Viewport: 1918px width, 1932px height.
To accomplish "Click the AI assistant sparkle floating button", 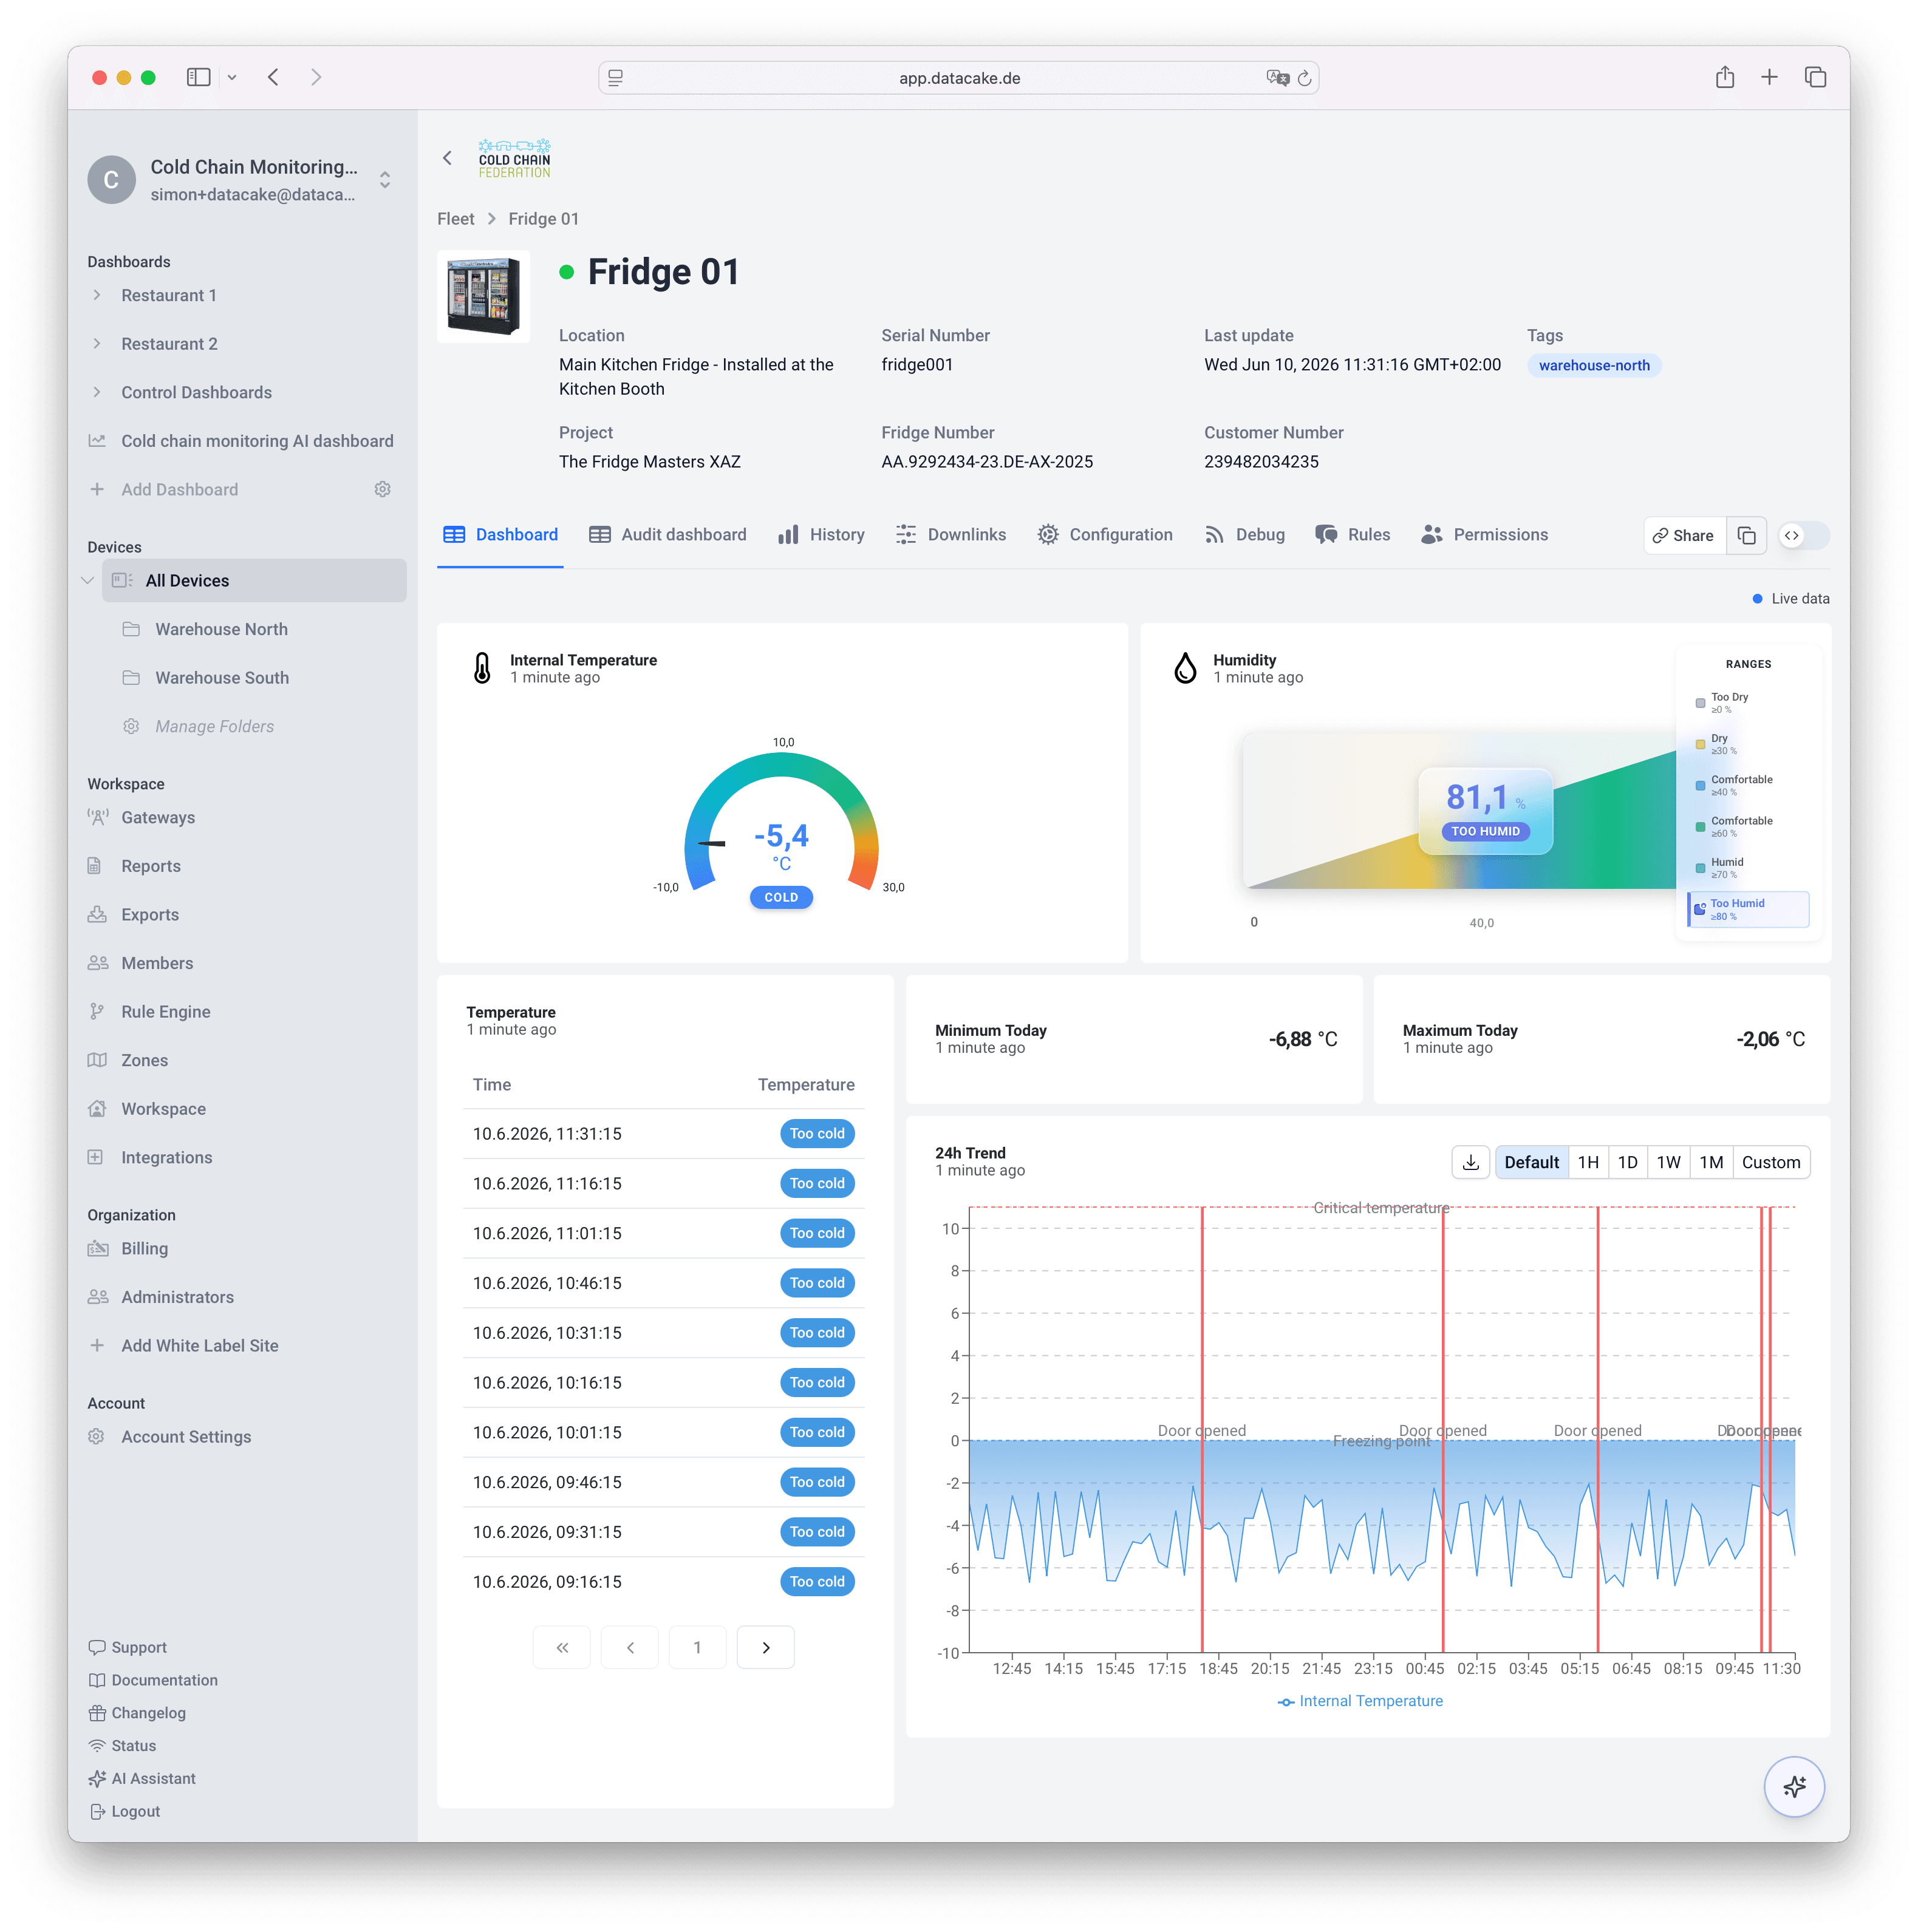I will point(1793,1787).
